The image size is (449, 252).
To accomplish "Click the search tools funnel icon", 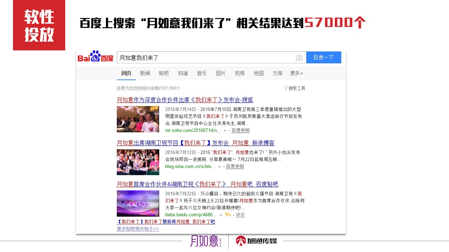I will (286, 88).
